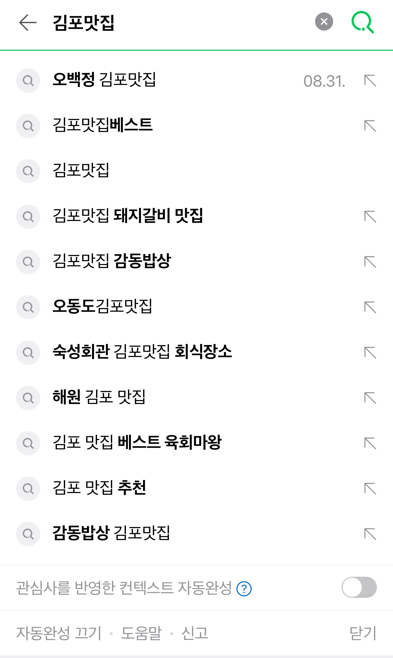Tap fill arrow beside 오동도김포맛집
The width and height of the screenshot is (393, 658).
pyautogui.click(x=370, y=307)
